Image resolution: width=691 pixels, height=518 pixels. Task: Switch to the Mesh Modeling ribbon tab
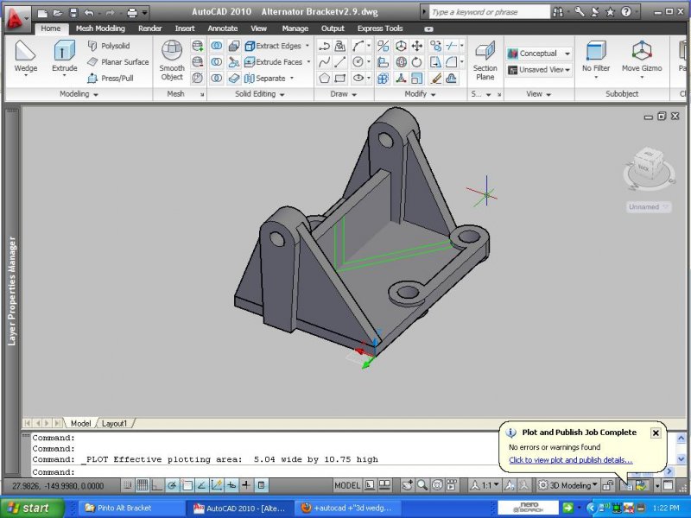pos(100,28)
